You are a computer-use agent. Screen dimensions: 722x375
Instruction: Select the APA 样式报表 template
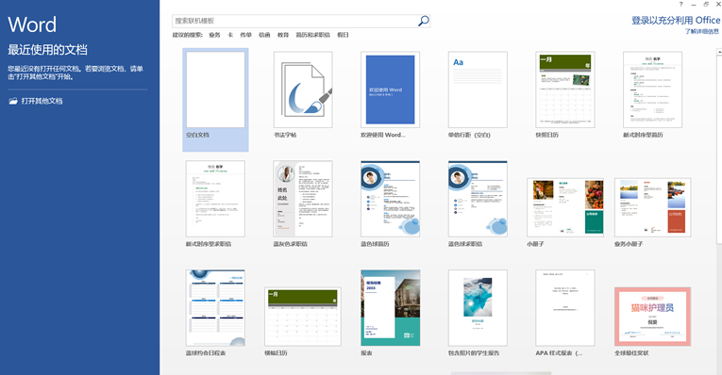tap(565, 308)
